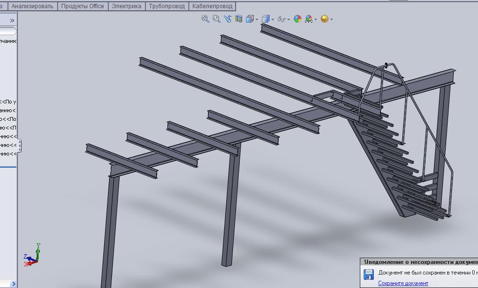Open the Edit Appearance color sphere
This screenshot has height=288, width=478.
298,19
